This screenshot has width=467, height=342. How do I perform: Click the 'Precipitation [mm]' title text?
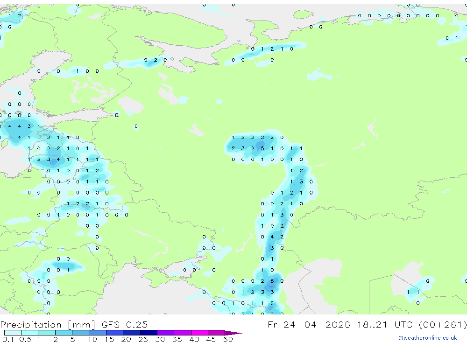click(x=48, y=325)
